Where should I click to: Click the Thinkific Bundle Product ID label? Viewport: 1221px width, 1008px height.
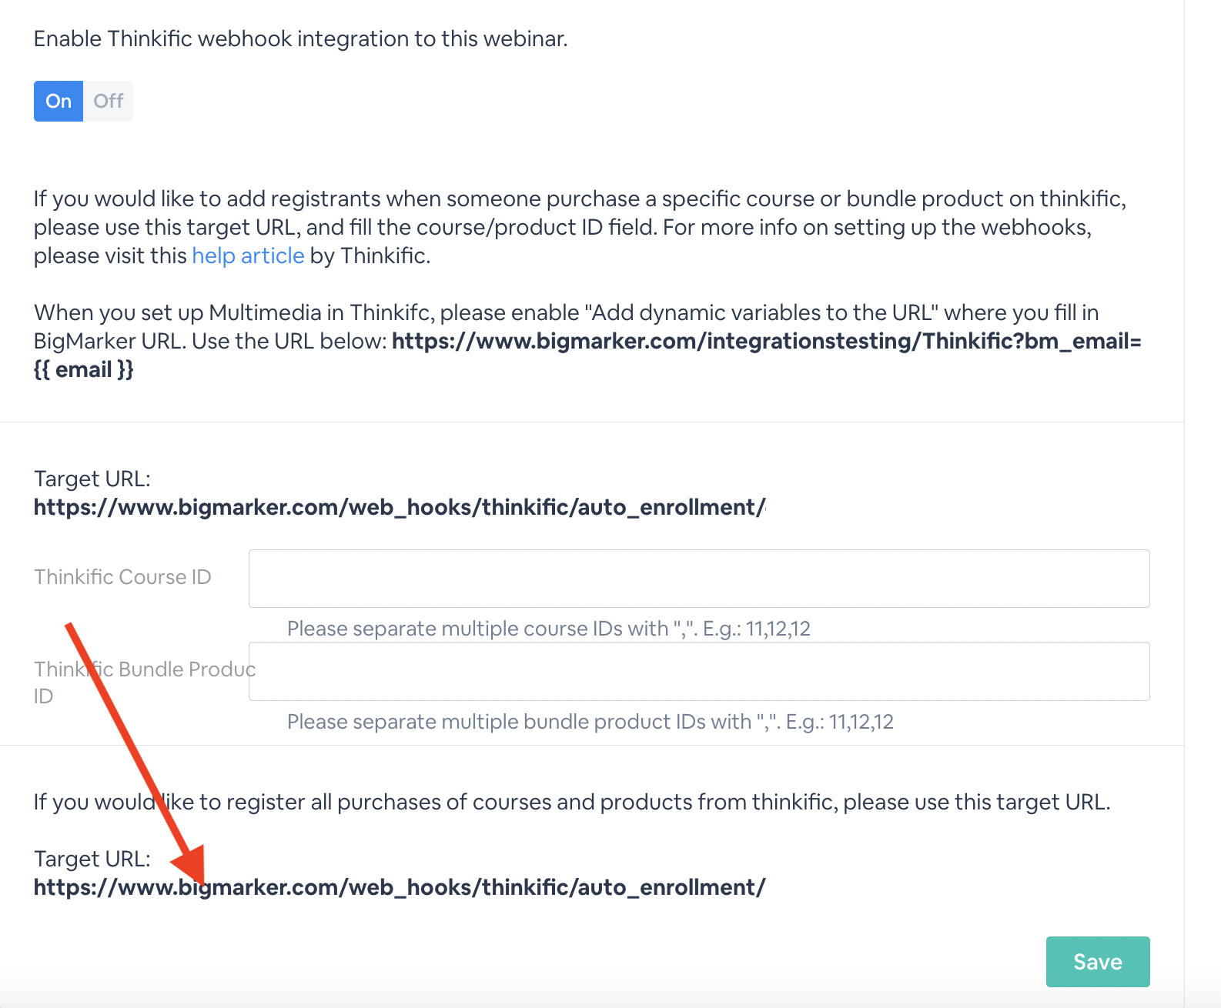coord(145,683)
